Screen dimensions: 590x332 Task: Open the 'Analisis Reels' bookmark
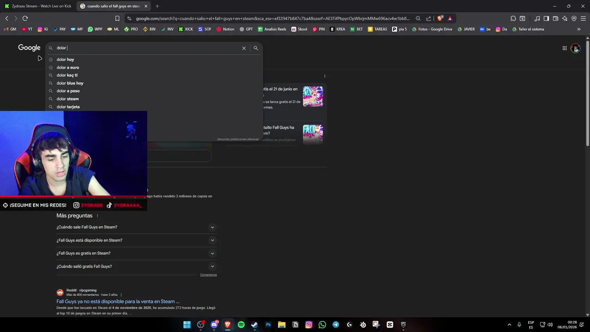tap(272, 29)
